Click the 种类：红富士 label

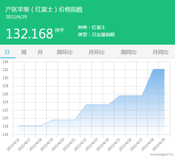pos(92,27)
